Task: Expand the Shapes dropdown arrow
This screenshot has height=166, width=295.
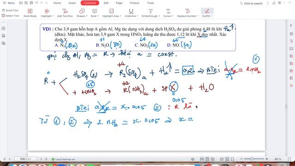Action: coord(87,16)
